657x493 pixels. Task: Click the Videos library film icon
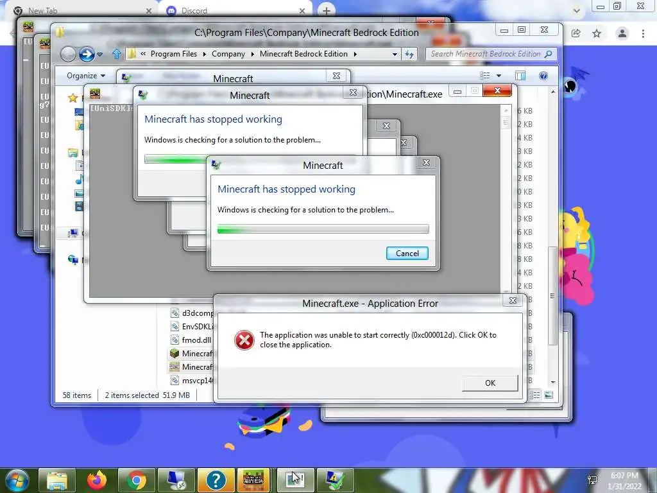(x=79, y=206)
